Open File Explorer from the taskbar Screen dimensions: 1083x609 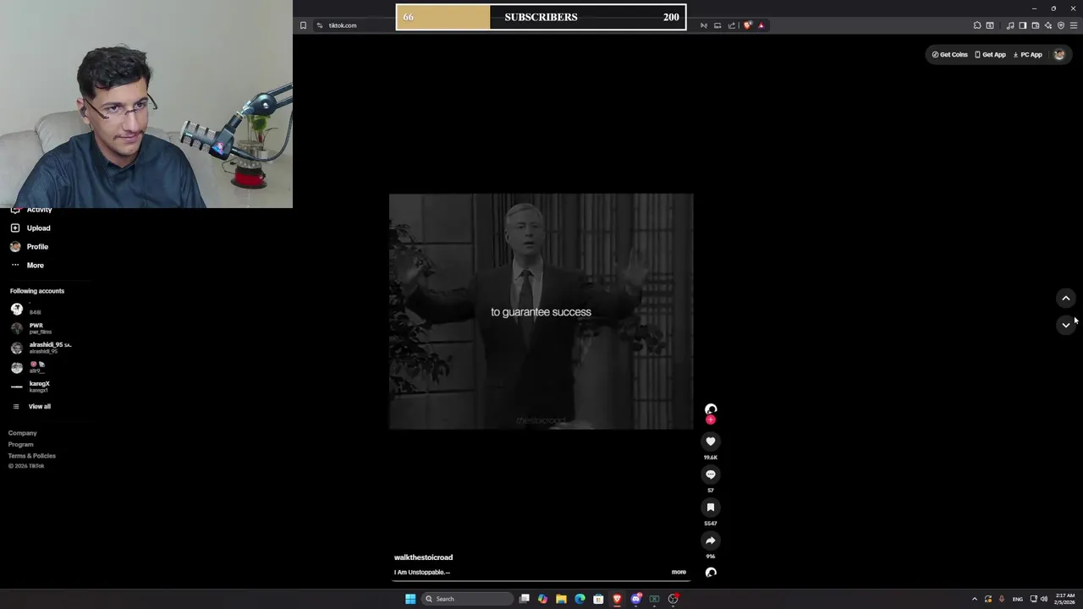pyautogui.click(x=561, y=599)
